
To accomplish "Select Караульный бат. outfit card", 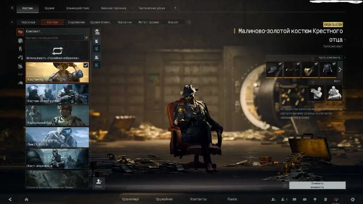I will tap(57, 116).
